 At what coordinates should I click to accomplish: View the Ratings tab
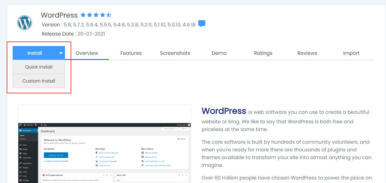tap(263, 53)
